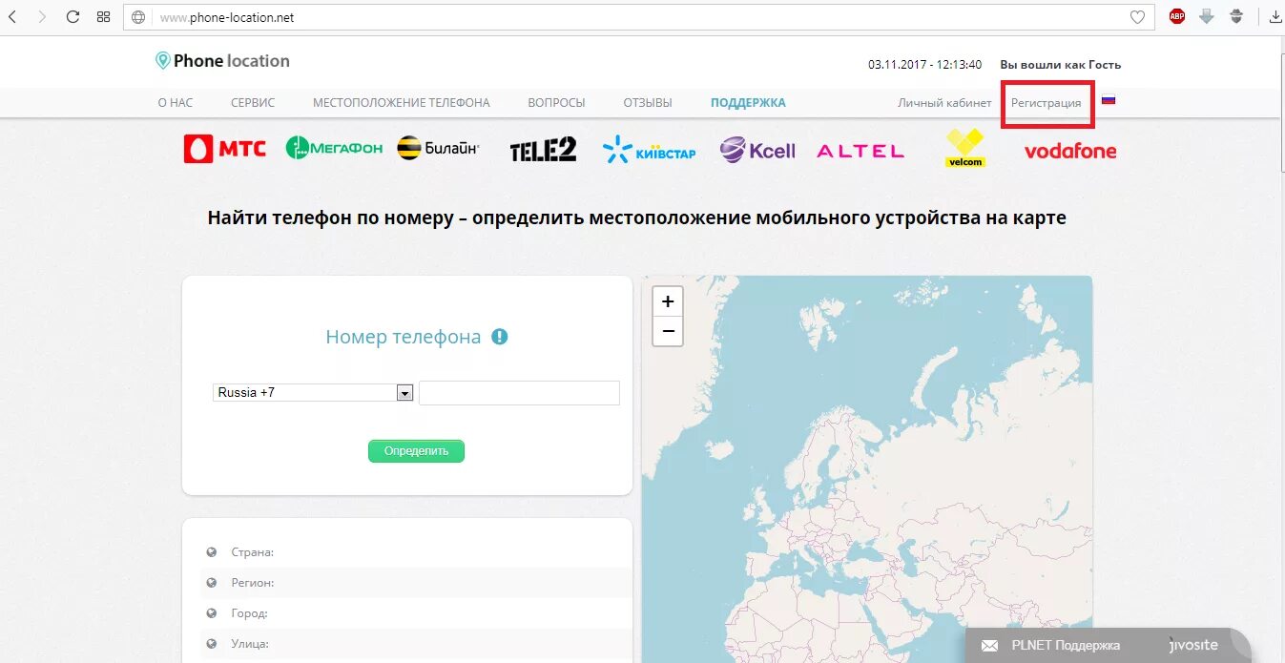1285x663 pixels.
Task: Zoom out on the map
Action: tap(668, 331)
